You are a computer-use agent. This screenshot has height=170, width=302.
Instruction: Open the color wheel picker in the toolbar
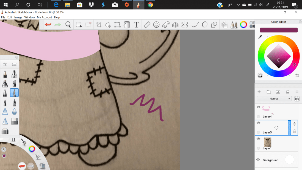243,24
